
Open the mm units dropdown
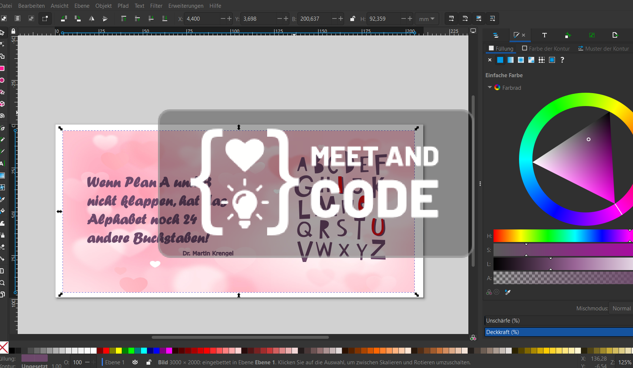coord(427,19)
